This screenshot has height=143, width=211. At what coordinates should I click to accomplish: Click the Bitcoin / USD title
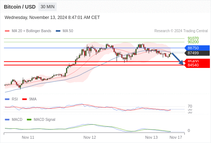[20, 7]
